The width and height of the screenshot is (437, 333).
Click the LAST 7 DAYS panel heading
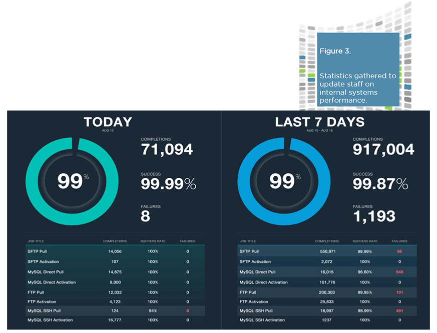pos(320,122)
